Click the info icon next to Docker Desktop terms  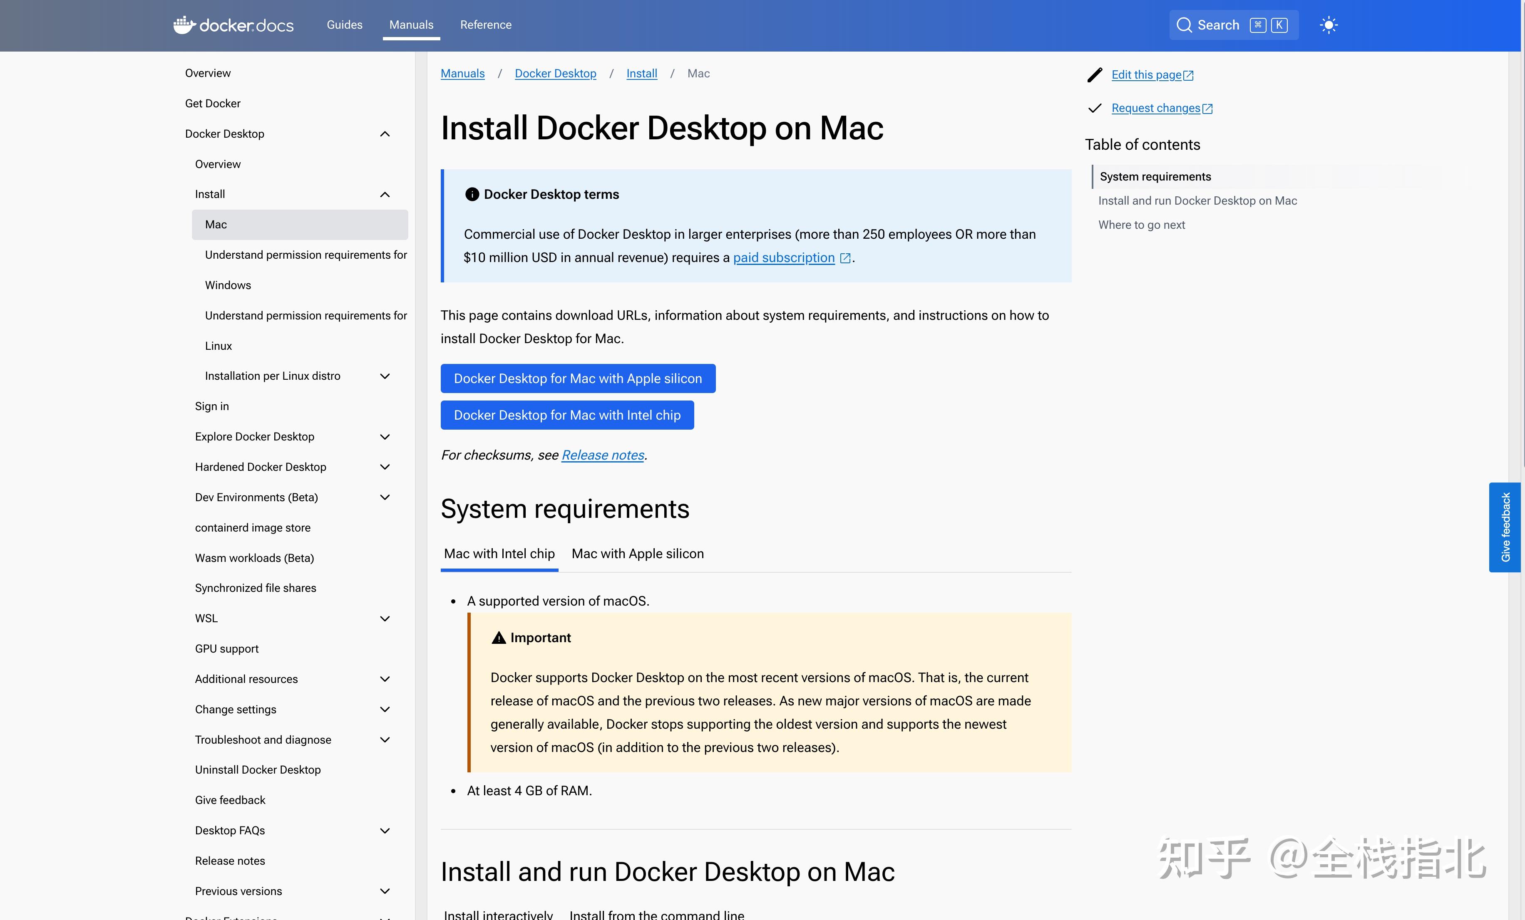coord(472,194)
